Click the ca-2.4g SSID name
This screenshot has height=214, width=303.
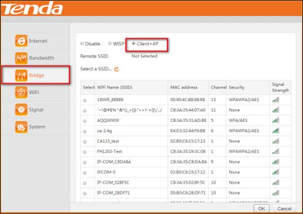point(105,131)
